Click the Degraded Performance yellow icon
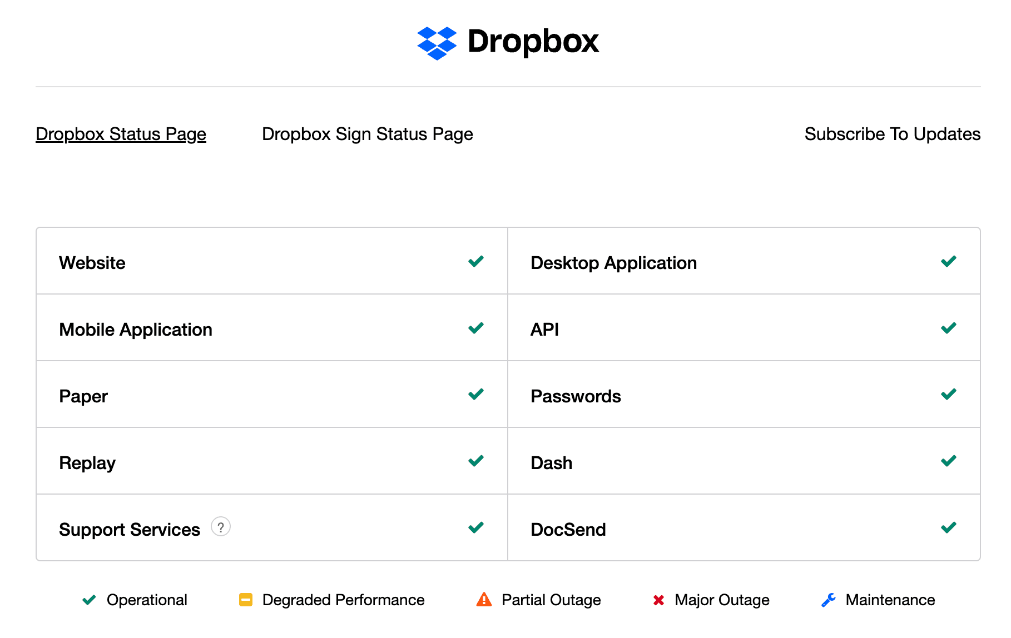 tap(246, 600)
